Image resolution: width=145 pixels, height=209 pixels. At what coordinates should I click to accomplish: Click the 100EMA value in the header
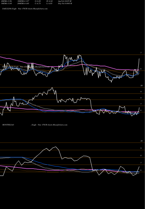click(x=23, y=1)
